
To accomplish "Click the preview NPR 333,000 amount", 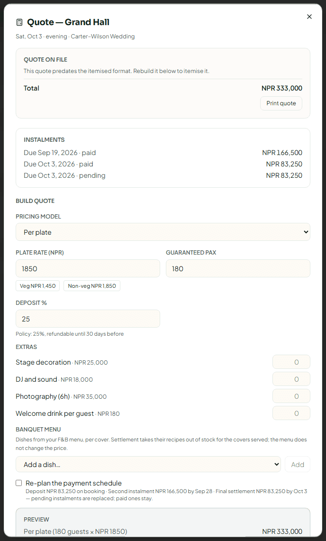I will (x=282, y=532).
